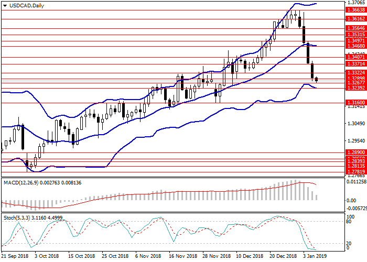
Task: Select the 1.28900 price level label
Action: click(x=356, y=152)
